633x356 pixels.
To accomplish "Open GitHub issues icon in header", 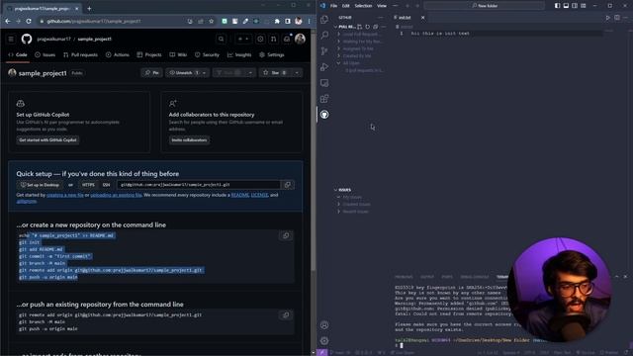I will [260, 39].
